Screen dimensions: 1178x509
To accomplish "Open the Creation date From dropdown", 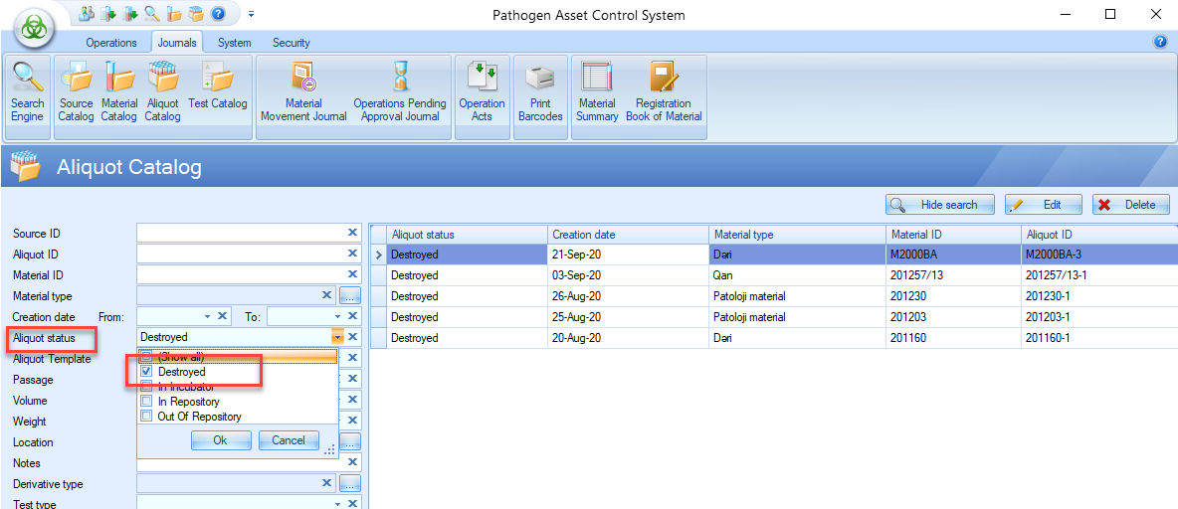I will (x=207, y=317).
